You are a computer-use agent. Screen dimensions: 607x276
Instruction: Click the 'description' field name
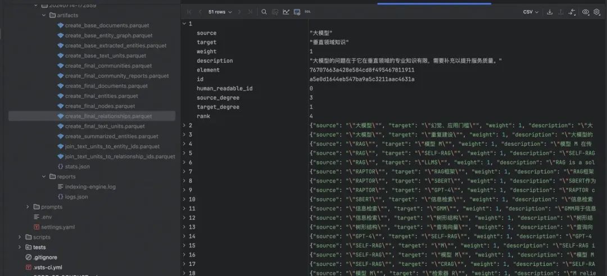215,61
